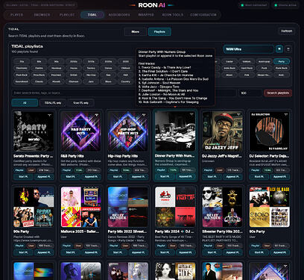Viewport: 304px width, 280px height.
Task: Toggle the 2000s decade chip
Action: tap(74, 61)
